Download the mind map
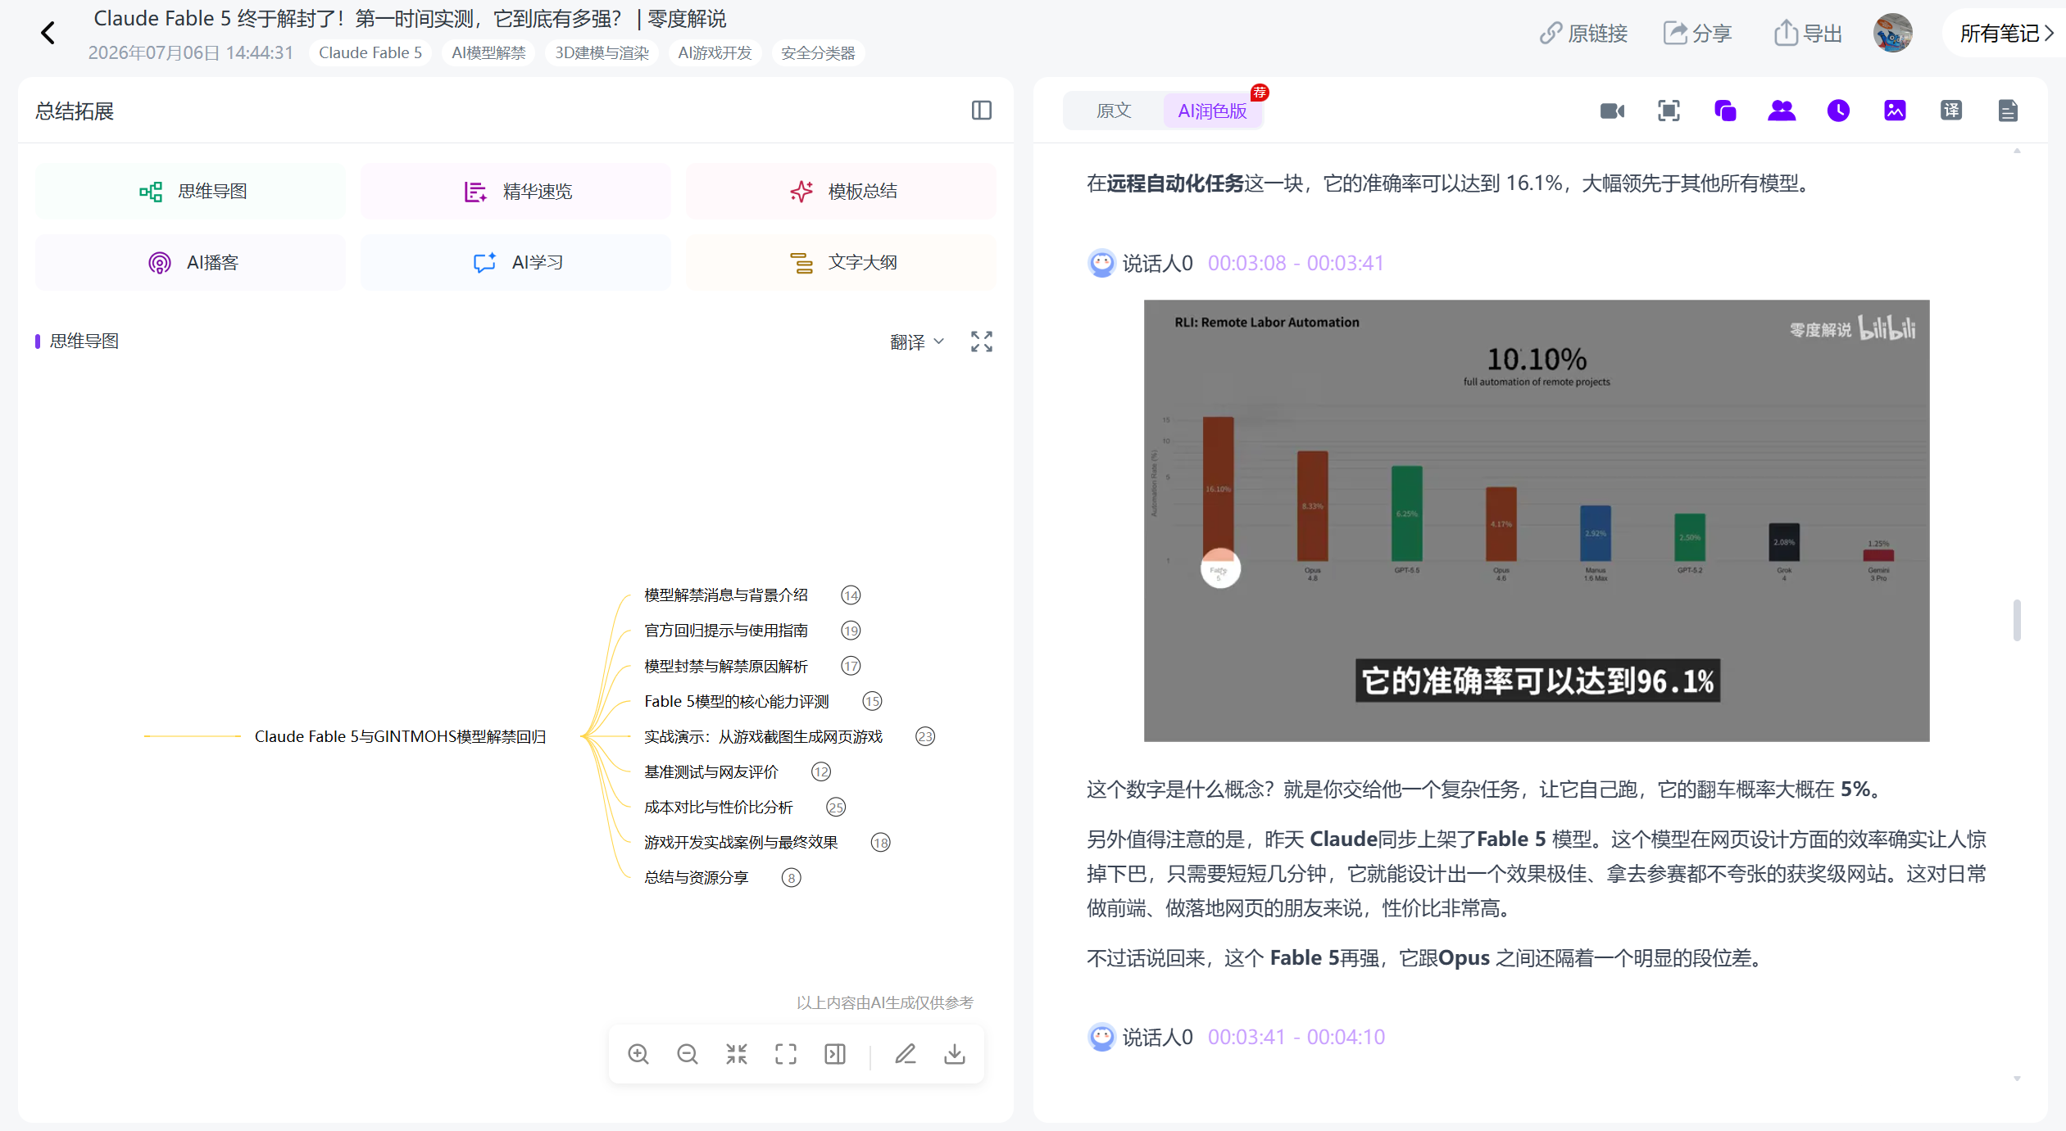The image size is (2066, 1131). coord(955,1054)
